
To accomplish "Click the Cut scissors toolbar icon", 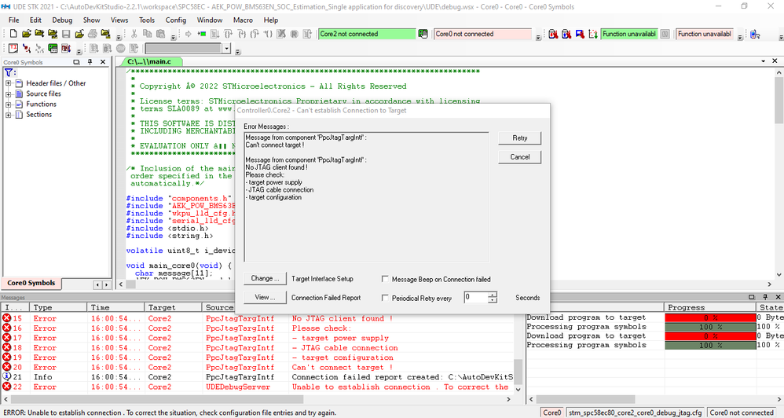I will click(134, 34).
